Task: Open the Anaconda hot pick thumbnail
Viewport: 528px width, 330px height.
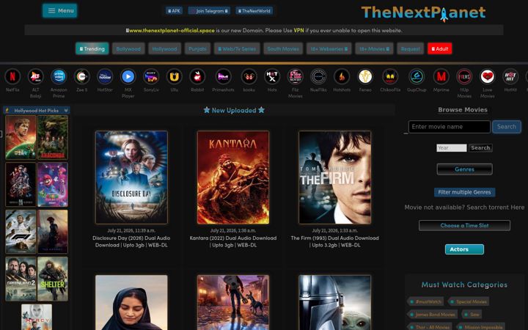Action: point(53,137)
